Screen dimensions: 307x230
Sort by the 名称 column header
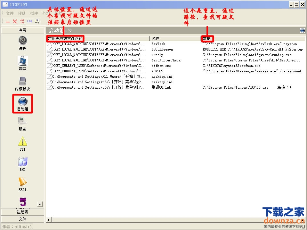point(175,38)
